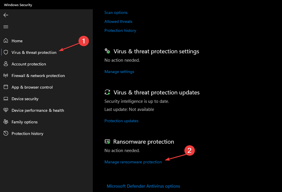Screen dimensions: 282x192
Task: Click the Protection history clock icon
Action: 6,134
